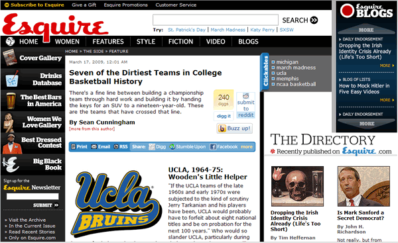398x243 pixels.
Task: Expand MORE under How to Mock Hitler
Action: point(387,100)
